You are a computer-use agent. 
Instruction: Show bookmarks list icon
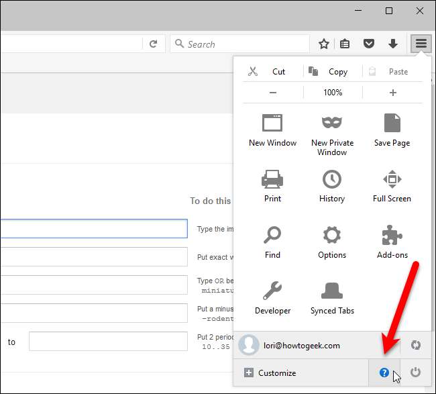pos(345,44)
